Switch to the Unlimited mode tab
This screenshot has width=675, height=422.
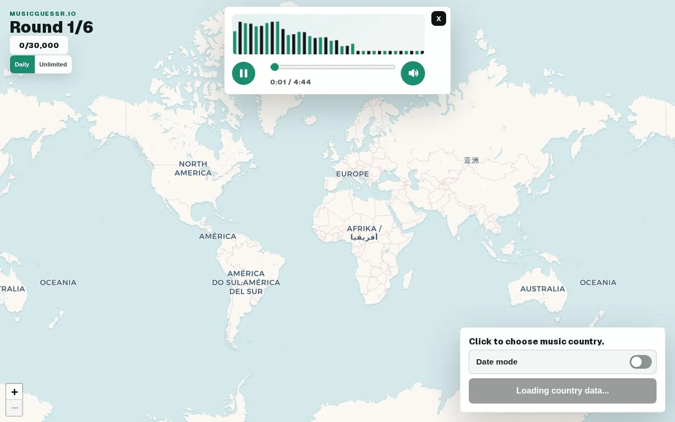(x=53, y=64)
